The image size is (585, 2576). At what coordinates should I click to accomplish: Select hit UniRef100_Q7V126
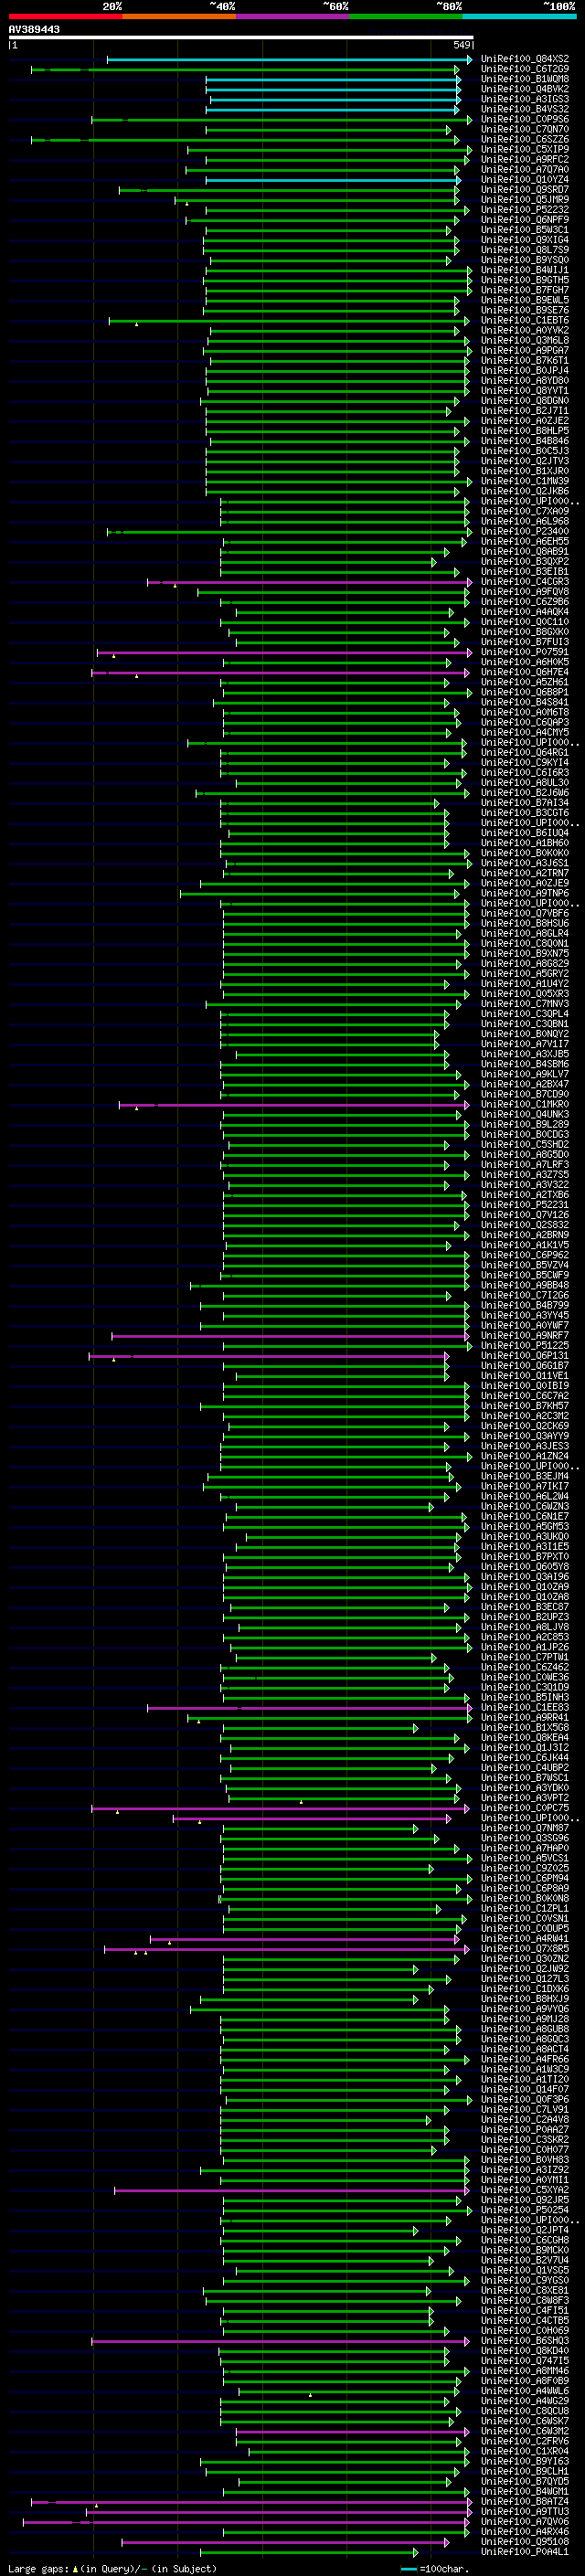click(525, 1215)
